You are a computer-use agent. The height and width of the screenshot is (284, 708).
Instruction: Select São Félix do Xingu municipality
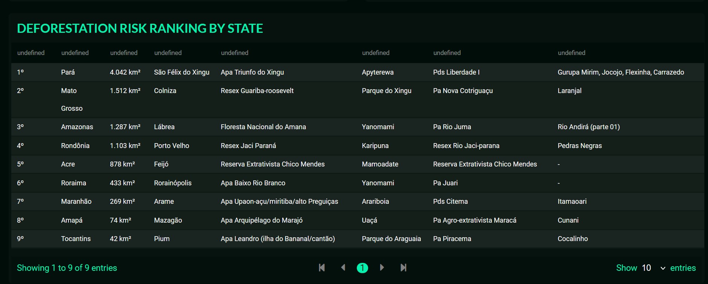pyautogui.click(x=181, y=72)
